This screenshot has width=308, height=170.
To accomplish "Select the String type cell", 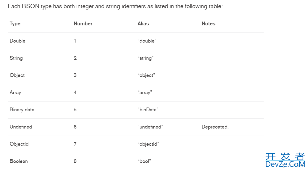I will coord(16,58).
